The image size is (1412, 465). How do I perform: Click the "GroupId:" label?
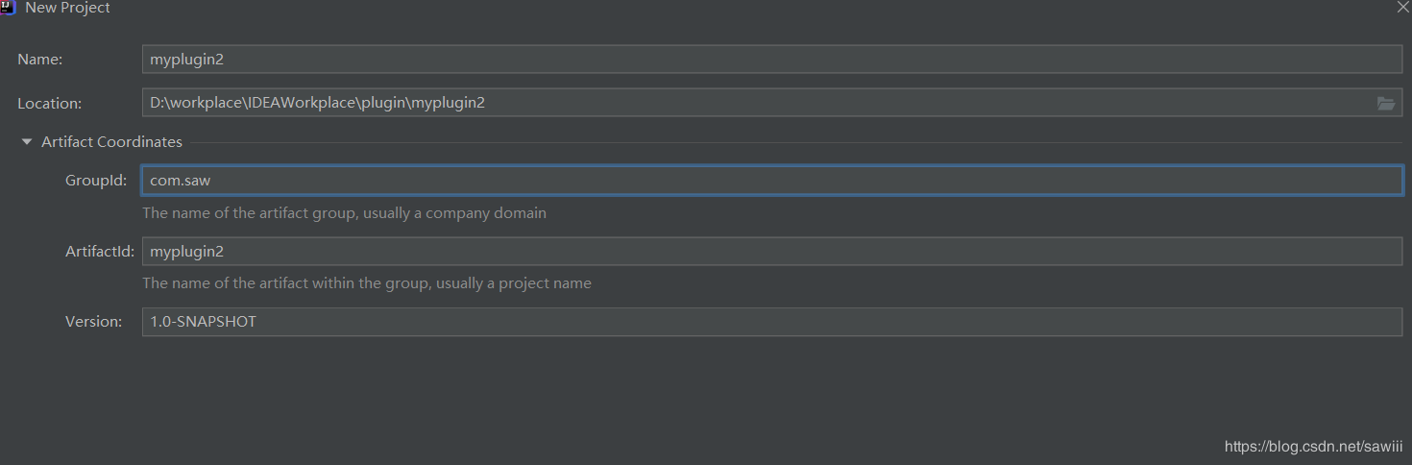coord(96,181)
